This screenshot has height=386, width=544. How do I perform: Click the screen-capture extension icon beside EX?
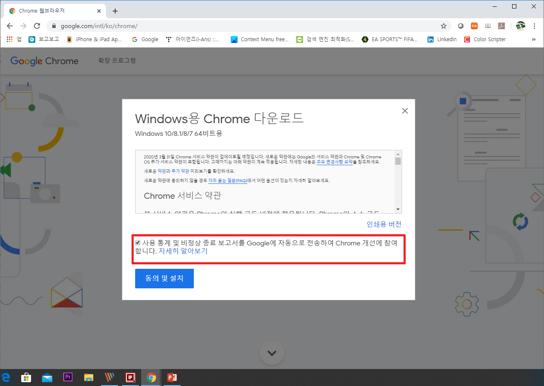pos(488,26)
